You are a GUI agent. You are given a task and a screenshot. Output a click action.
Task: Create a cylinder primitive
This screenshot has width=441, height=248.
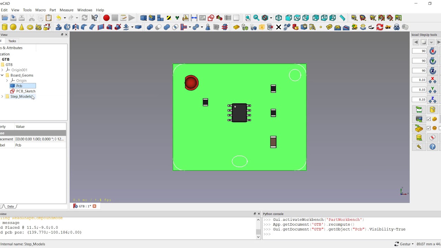tap(5, 27)
